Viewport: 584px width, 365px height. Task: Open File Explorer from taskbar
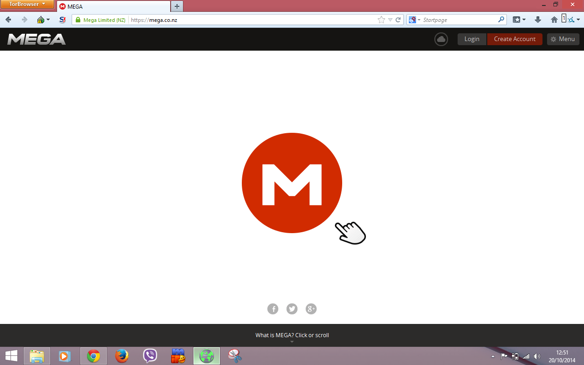coord(37,356)
